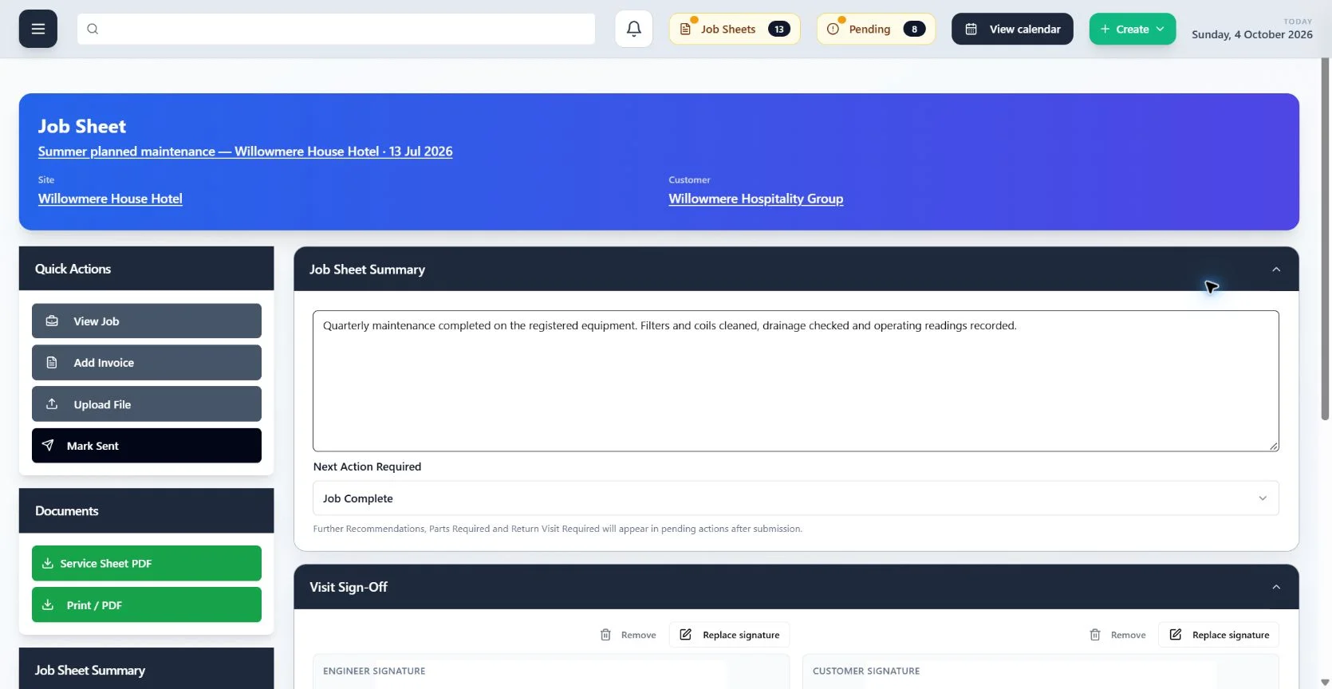
Task: Click the sheet icon in Job Sheets
Action: point(685,29)
